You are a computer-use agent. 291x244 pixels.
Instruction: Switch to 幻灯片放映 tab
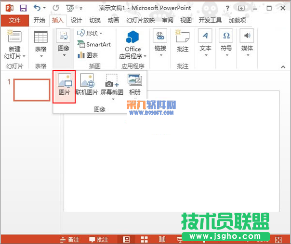click(140, 20)
